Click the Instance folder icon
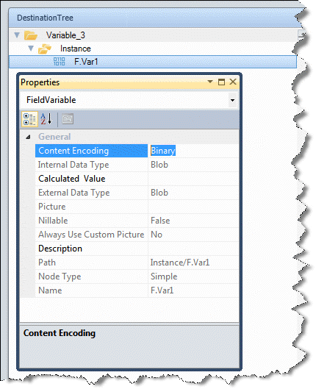The width and height of the screenshot is (316, 389). 45,49
